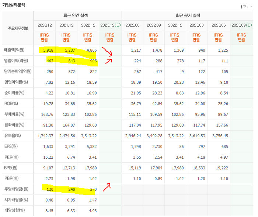Click the 18.59 operating margin value
The image size is (258, 217).
pyautogui.click(x=92, y=82)
